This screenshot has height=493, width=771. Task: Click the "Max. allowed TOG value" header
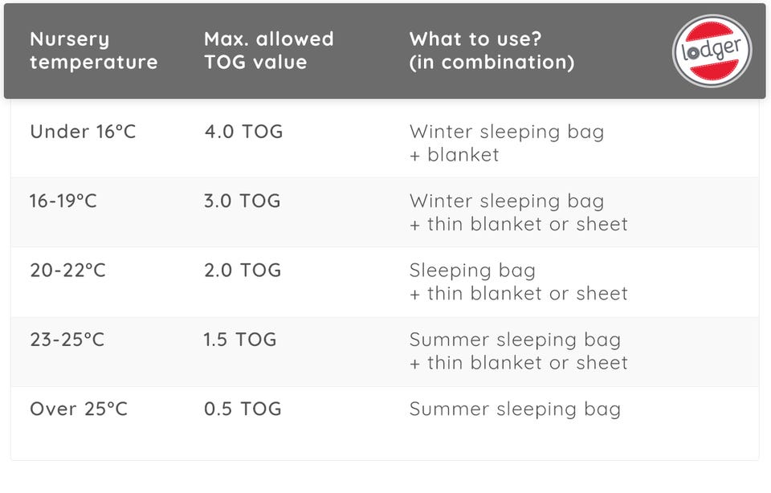tap(268, 51)
